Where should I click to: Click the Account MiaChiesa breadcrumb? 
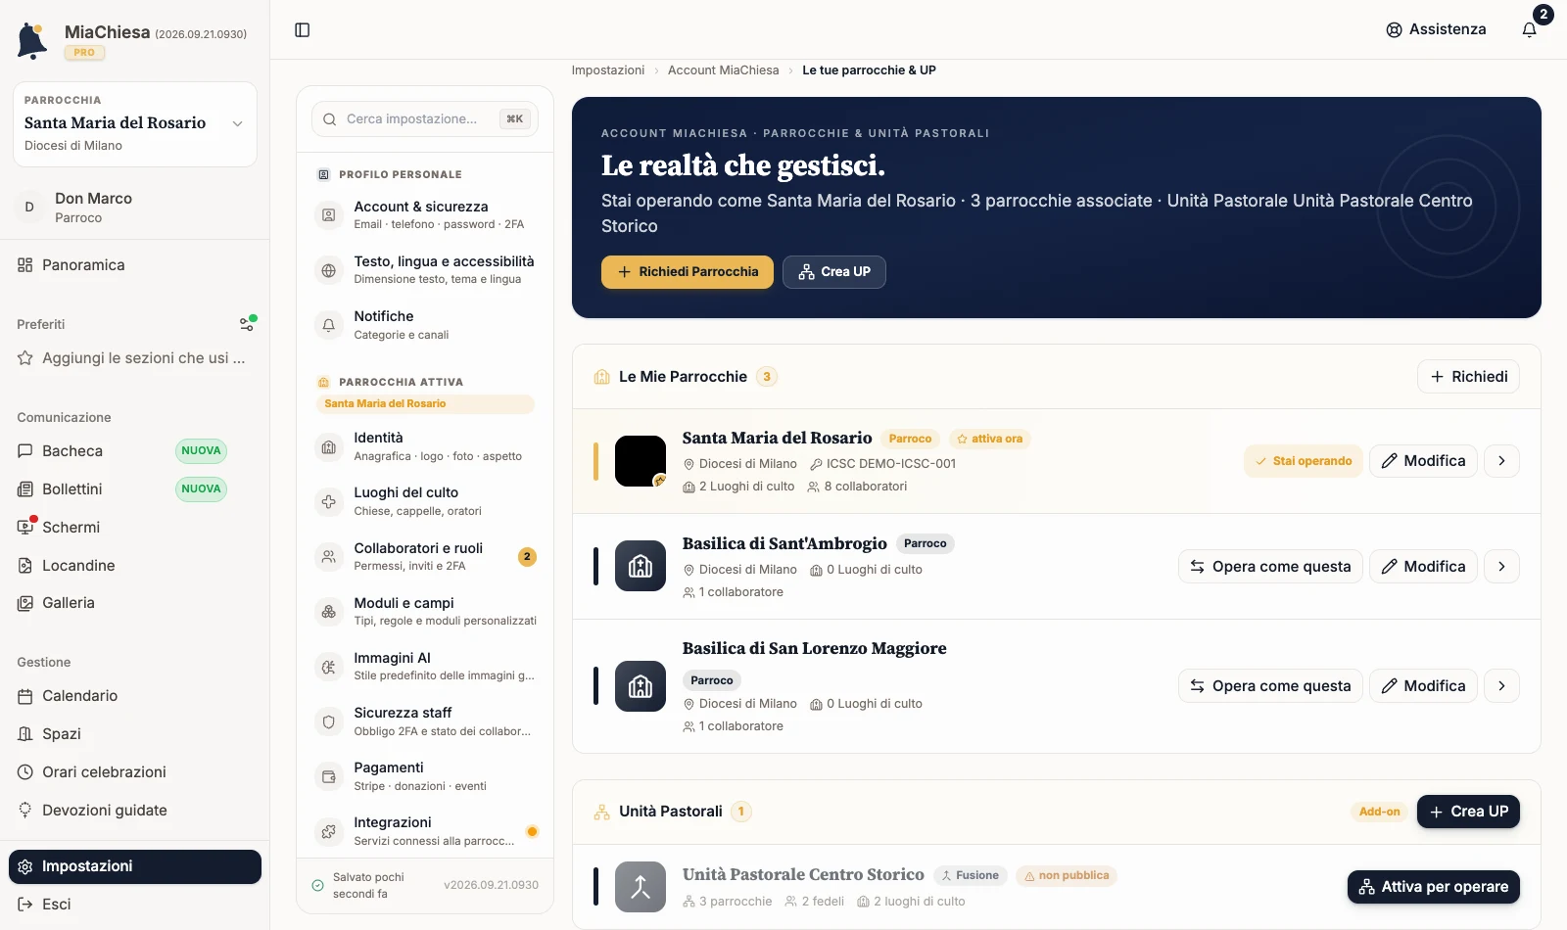724,70
